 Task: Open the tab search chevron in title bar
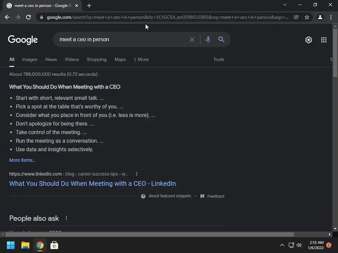[x=285, y=5]
